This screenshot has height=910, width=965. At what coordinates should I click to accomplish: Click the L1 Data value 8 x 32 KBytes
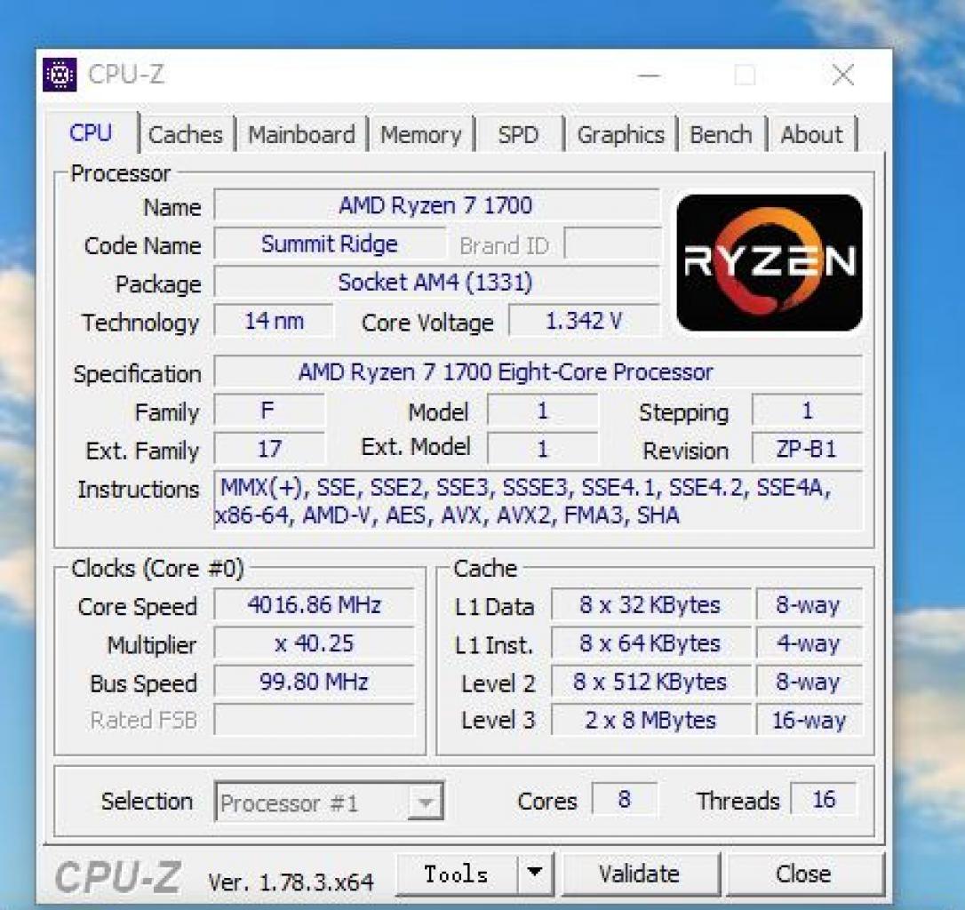coord(651,604)
